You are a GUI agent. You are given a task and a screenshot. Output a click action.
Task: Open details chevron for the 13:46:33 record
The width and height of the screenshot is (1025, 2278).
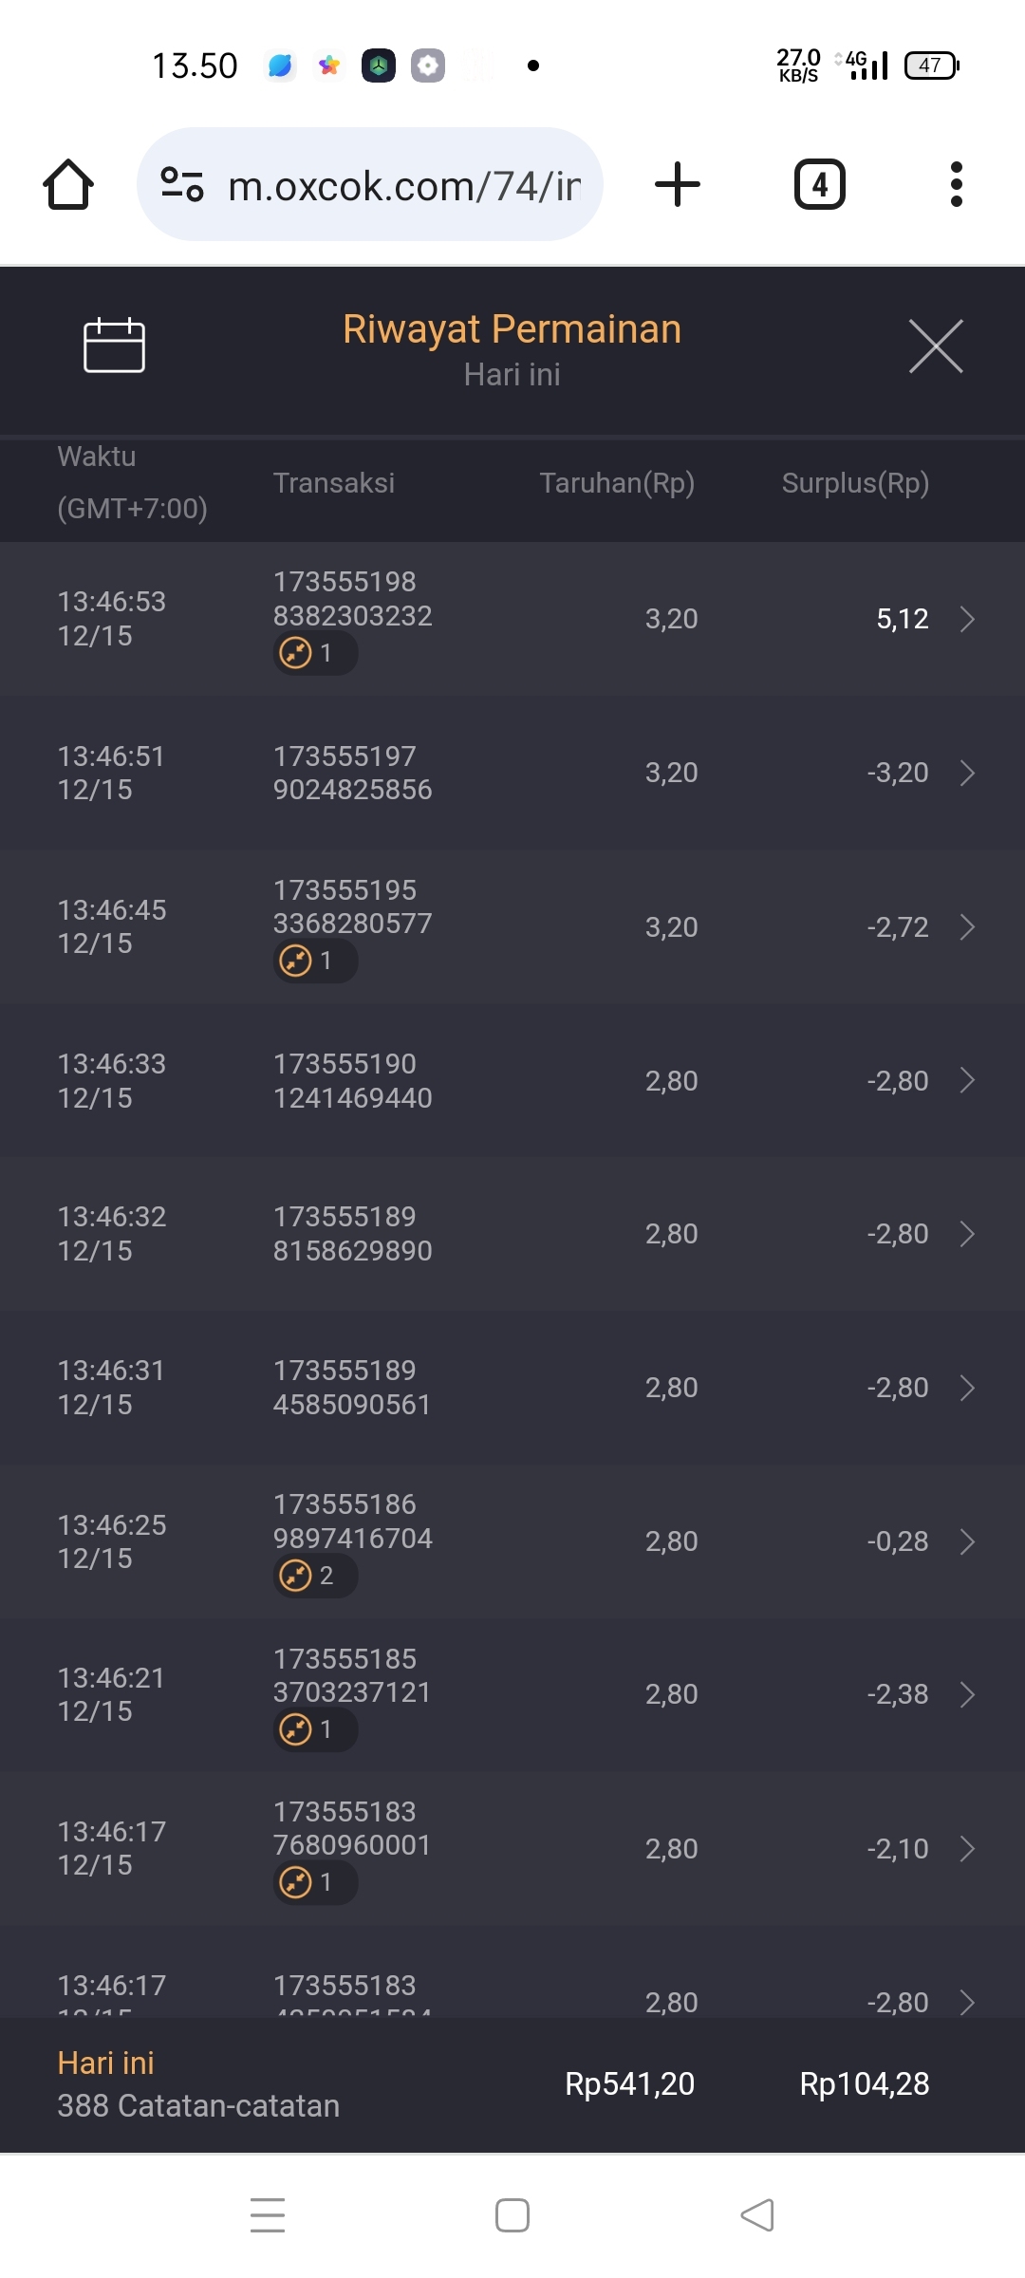tap(967, 1080)
